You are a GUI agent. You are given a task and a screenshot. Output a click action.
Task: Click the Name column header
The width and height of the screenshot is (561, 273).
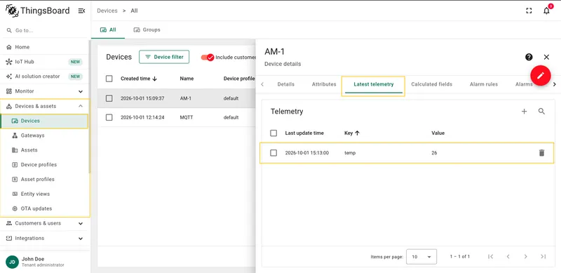(187, 79)
